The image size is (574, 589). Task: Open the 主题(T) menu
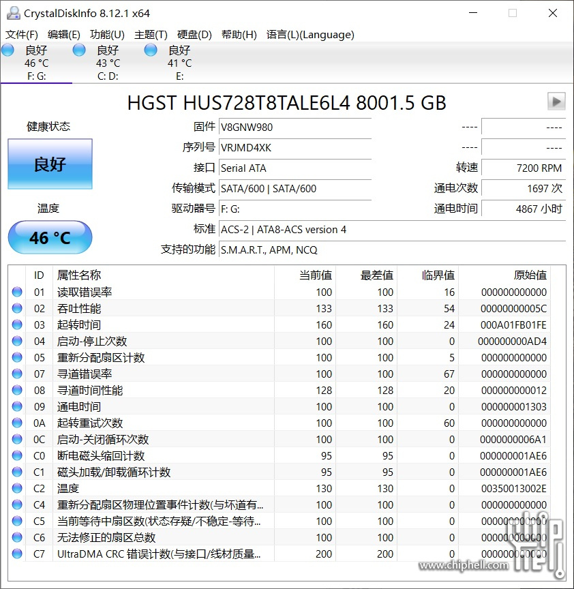pos(151,35)
